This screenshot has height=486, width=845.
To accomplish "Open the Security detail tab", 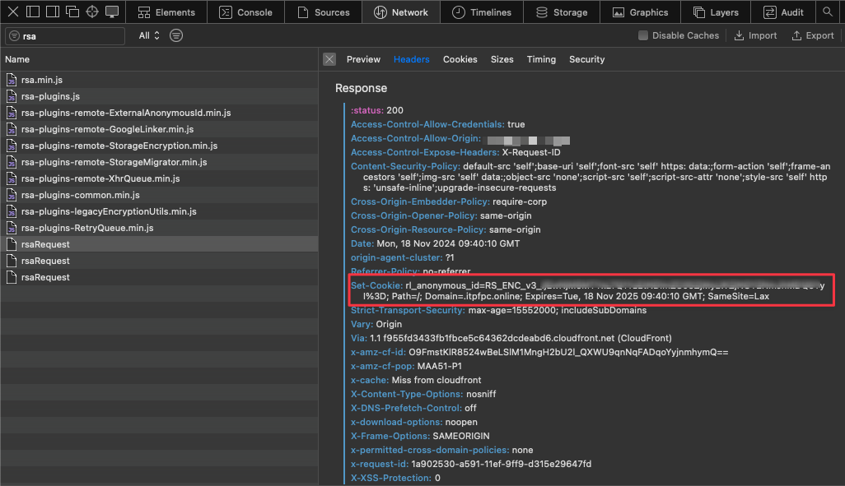I will [x=587, y=59].
